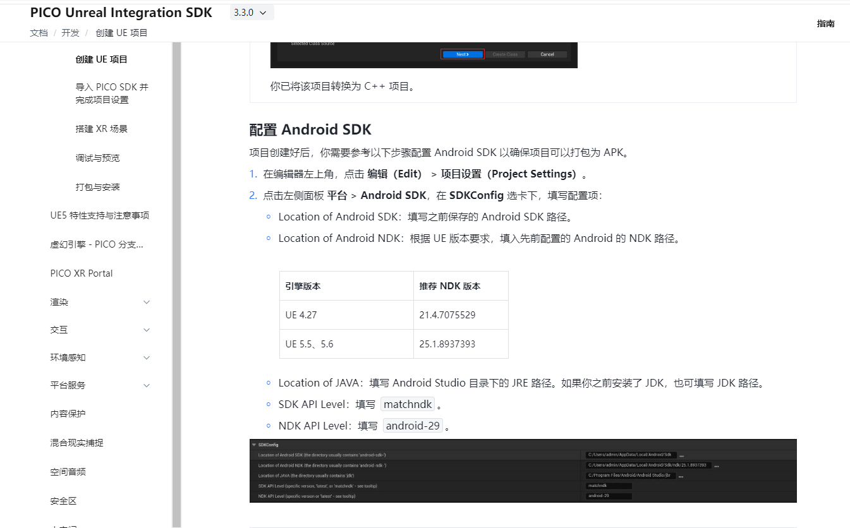
Task: Click 创建 UE 项目 in the breadcrumb
Action: pyautogui.click(x=121, y=33)
